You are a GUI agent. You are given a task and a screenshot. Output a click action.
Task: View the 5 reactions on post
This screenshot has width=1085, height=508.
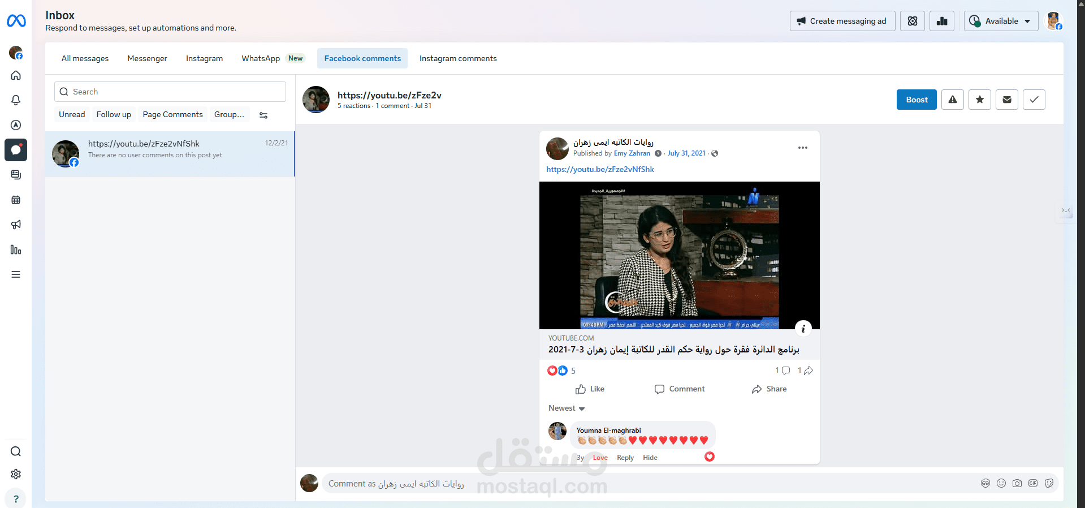pyautogui.click(x=561, y=371)
